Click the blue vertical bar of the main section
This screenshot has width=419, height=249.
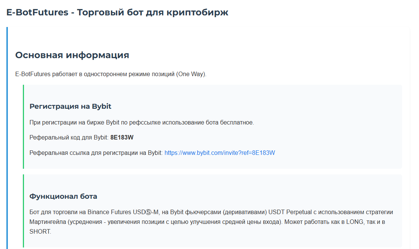(x=7, y=138)
